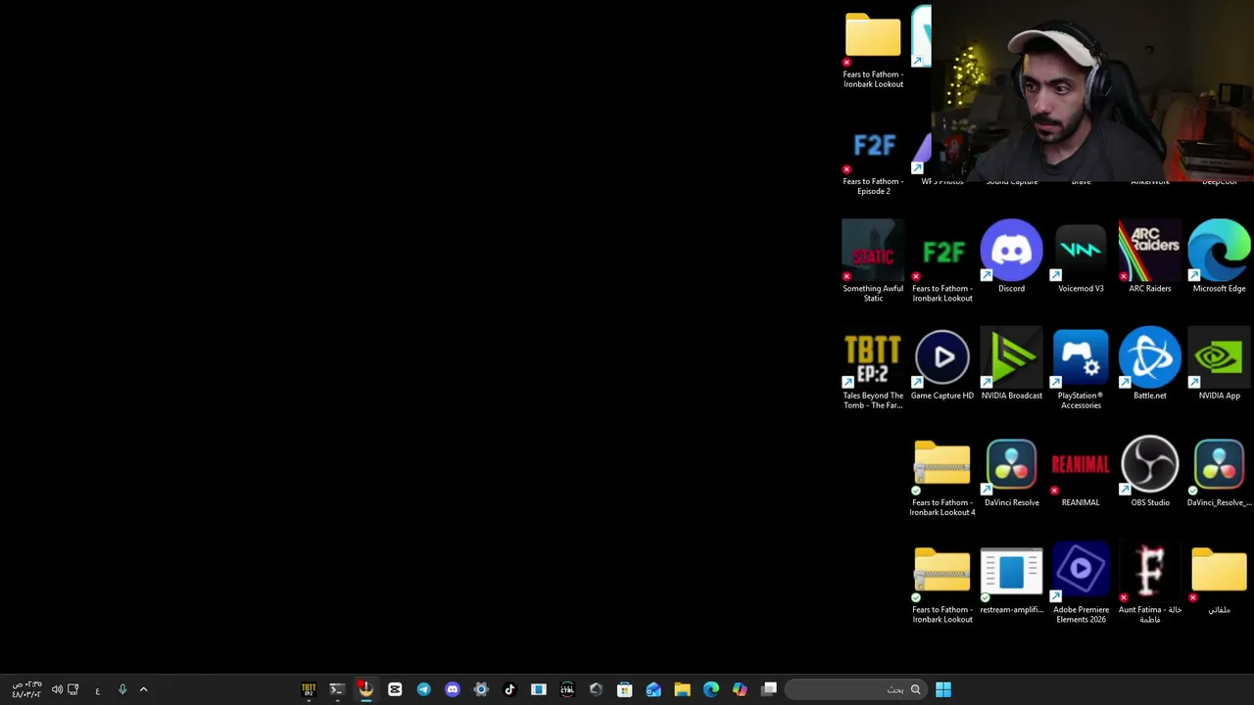Select the DaVinci Resolve desktop shortcut
Image resolution: width=1254 pixels, height=705 pixels.
pyautogui.click(x=1011, y=472)
